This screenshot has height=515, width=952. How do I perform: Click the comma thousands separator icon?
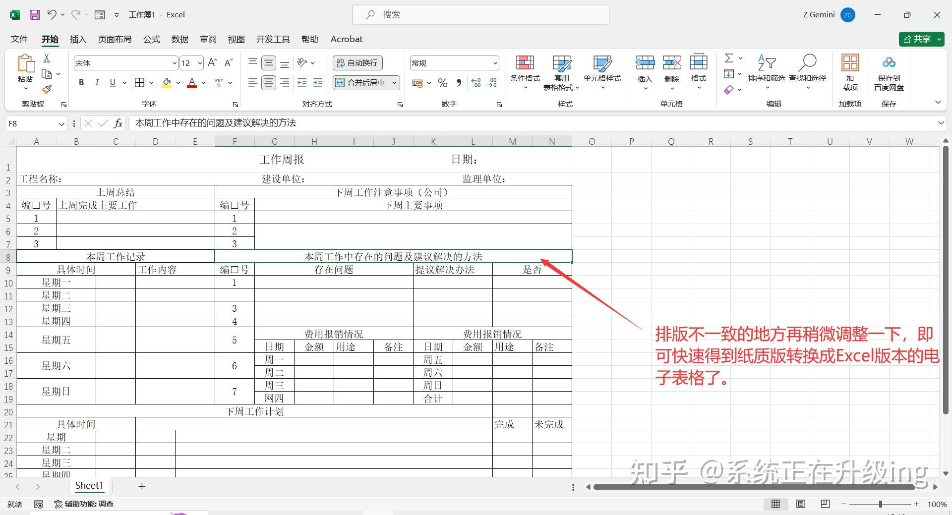[459, 83]
